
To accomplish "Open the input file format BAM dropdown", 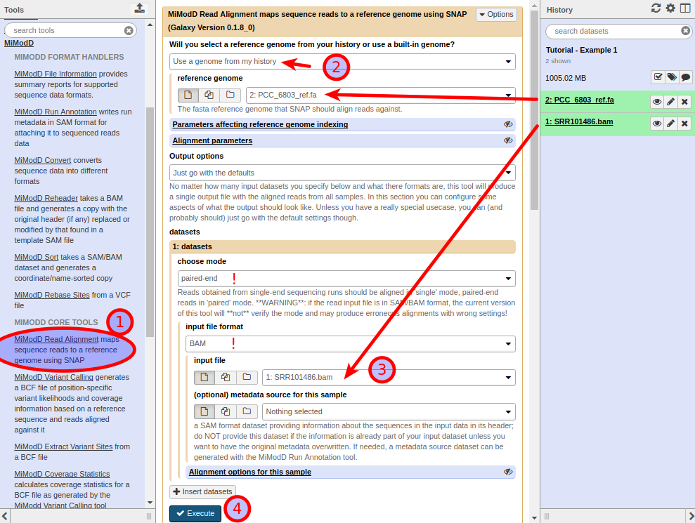I will [x=350, y=344].
